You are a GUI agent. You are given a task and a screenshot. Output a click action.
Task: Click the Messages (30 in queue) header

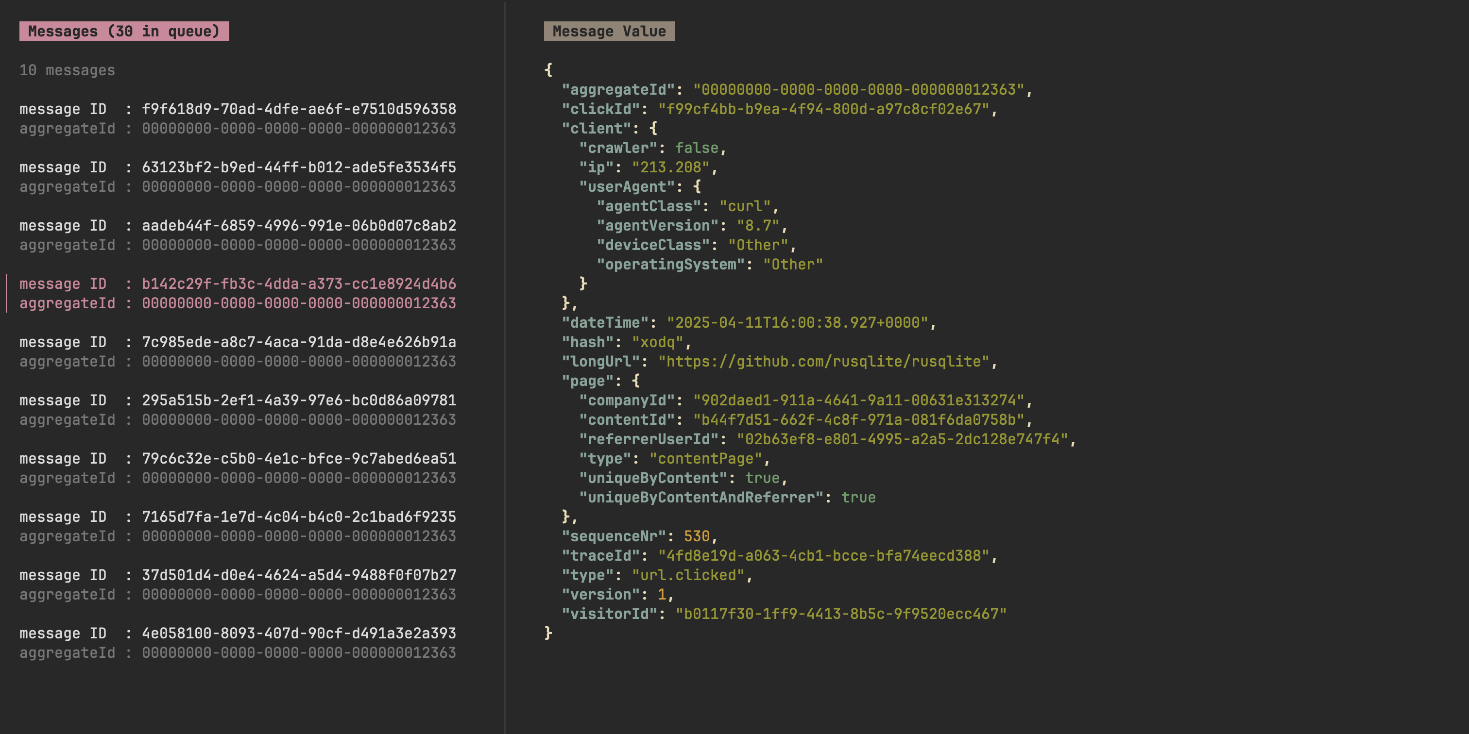coord(124,32)
